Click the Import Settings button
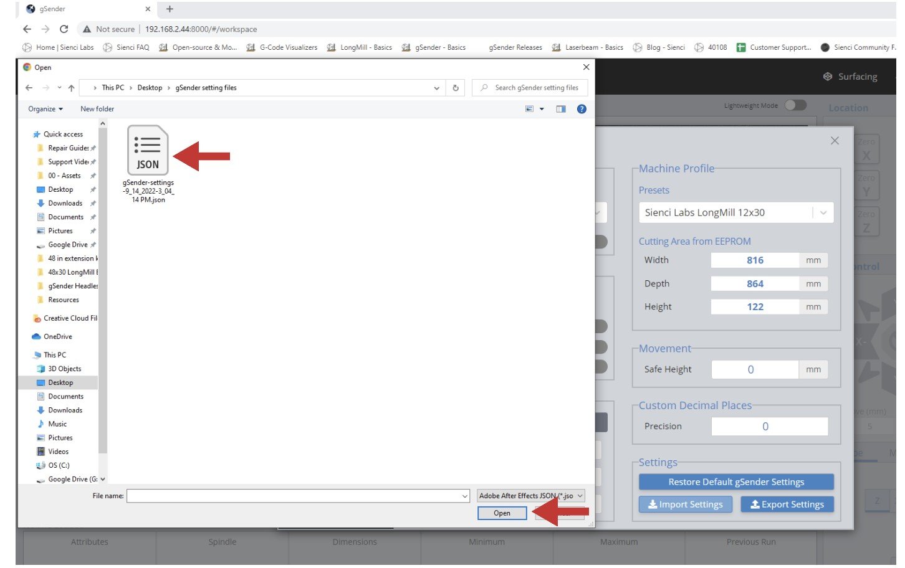The width and height of the screenshot is (905, 568). point(685,504)
